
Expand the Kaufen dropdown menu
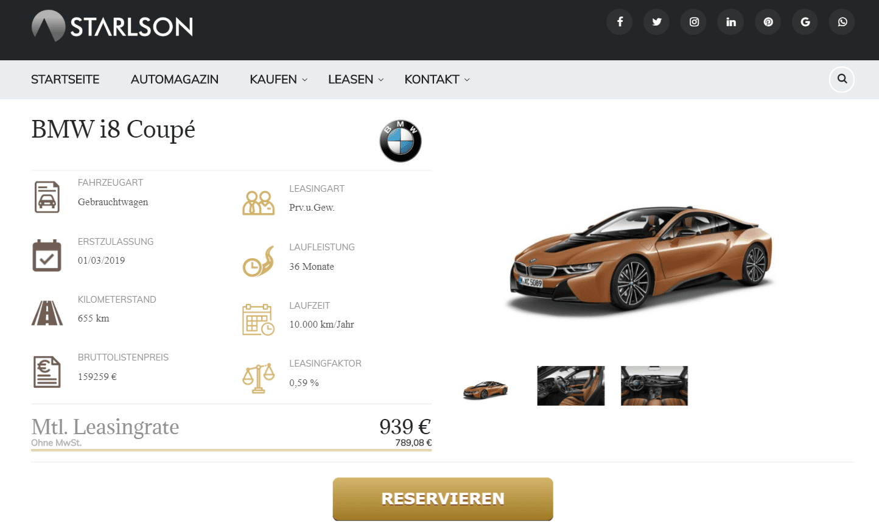[279, 80]
